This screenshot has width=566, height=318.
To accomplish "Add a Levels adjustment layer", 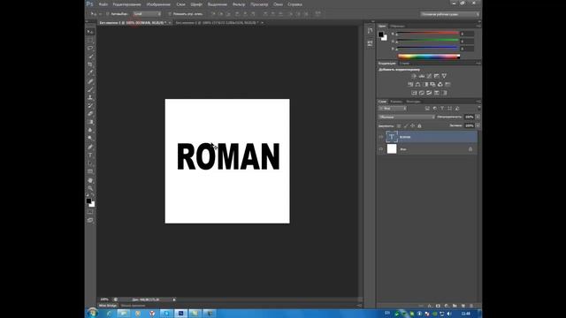I will (x=422, y=76).
